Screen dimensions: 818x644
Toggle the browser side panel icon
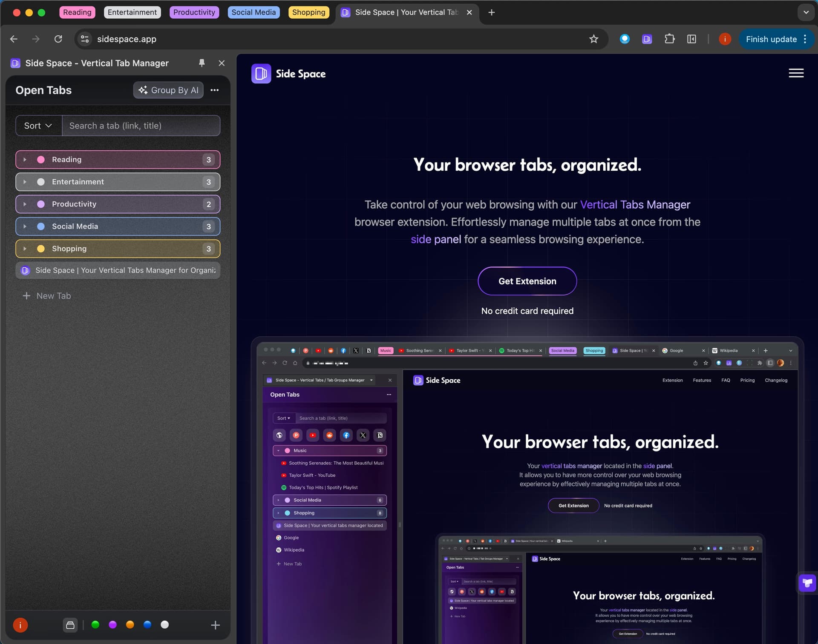pos(691,39)
